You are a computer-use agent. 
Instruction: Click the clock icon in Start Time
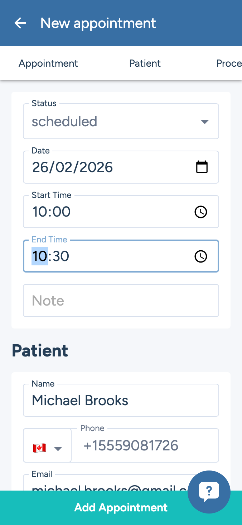pyautogui.click(x=200, y=212)
